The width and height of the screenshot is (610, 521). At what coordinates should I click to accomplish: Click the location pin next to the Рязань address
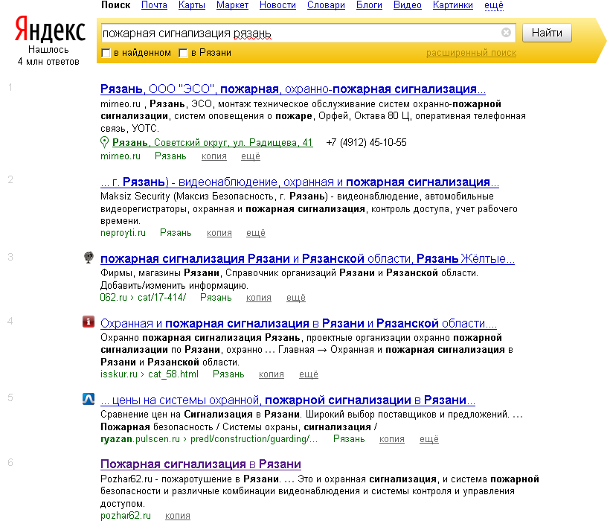pyautogui.click(x=105, y=141)
